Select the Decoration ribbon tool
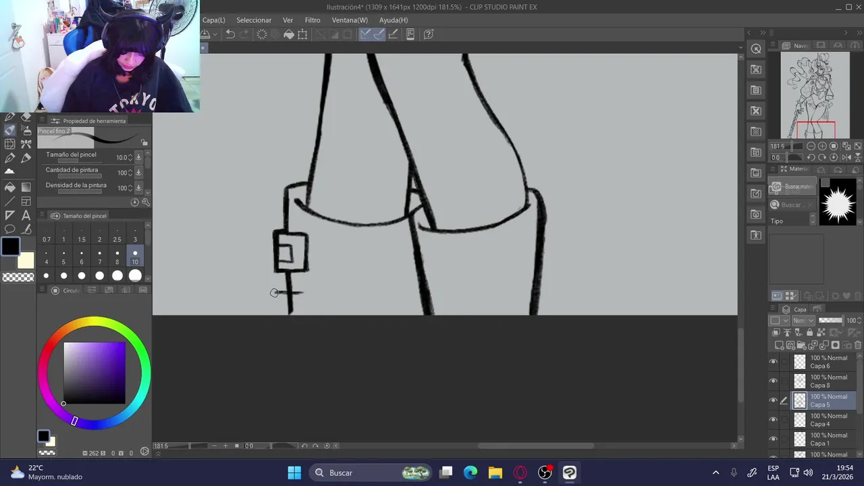Screen dimensions: 864x486 click(x=26, y=144)
